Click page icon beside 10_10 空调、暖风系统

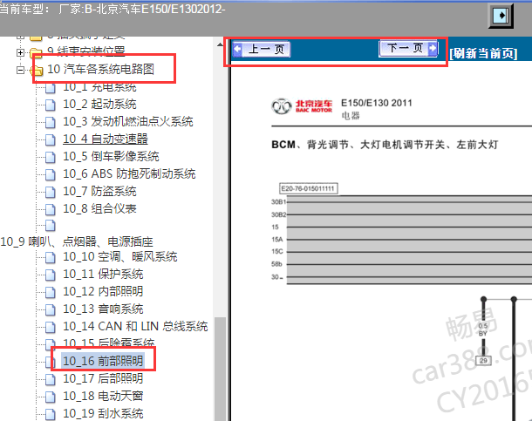coord(51,257)
